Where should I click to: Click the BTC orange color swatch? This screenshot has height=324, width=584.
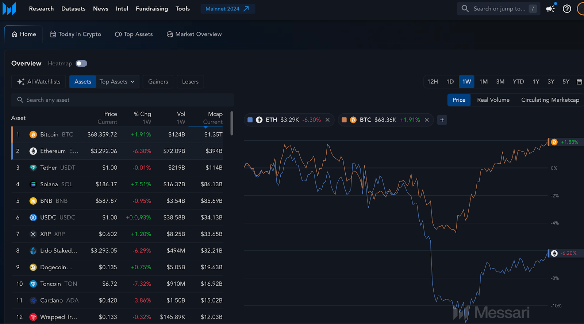344,120
